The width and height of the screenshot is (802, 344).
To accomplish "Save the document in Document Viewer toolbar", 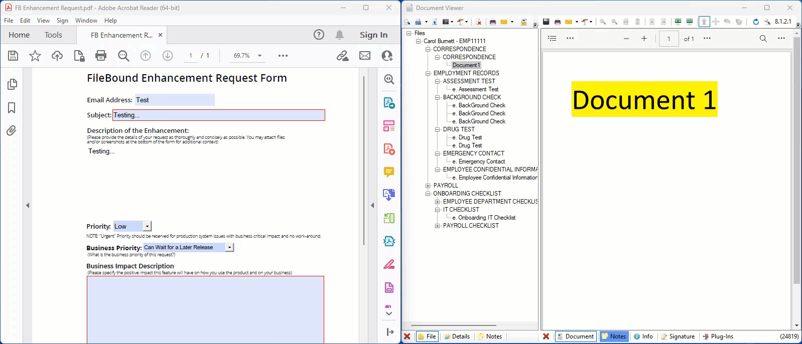I will click(x=546, y=22).
